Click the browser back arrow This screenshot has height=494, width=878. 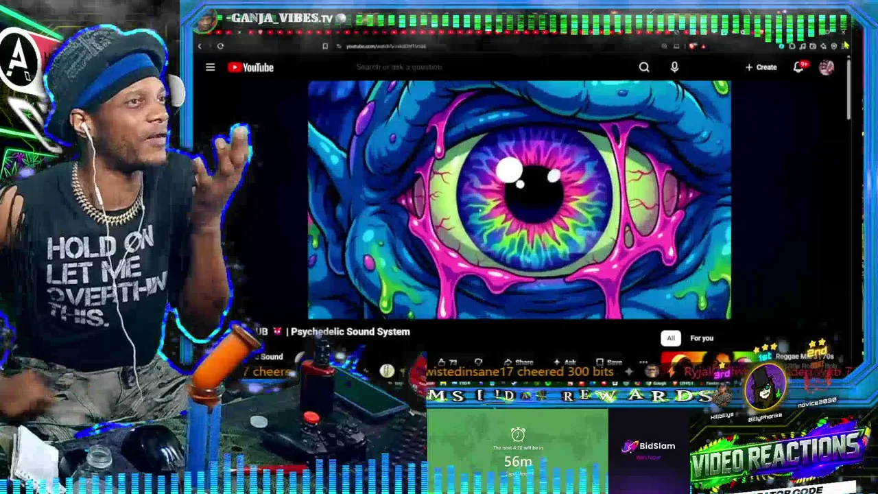pos(200,46)
